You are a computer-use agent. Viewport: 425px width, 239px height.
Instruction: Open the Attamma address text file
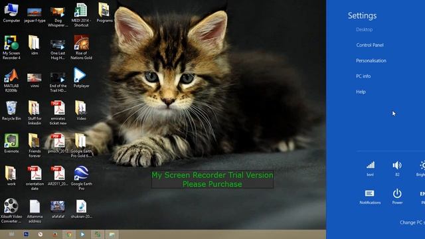click(x=35, y=211)
